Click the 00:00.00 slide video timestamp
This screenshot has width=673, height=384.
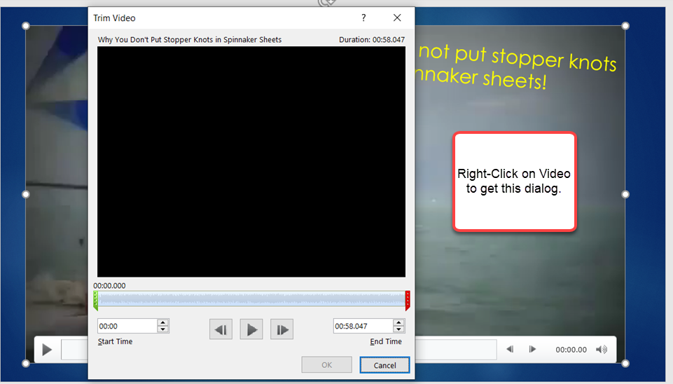pos(571,350)
